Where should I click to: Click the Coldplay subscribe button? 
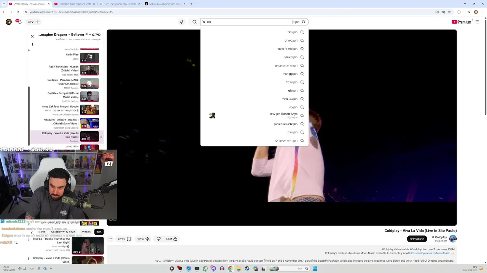(x=417, y=239)
